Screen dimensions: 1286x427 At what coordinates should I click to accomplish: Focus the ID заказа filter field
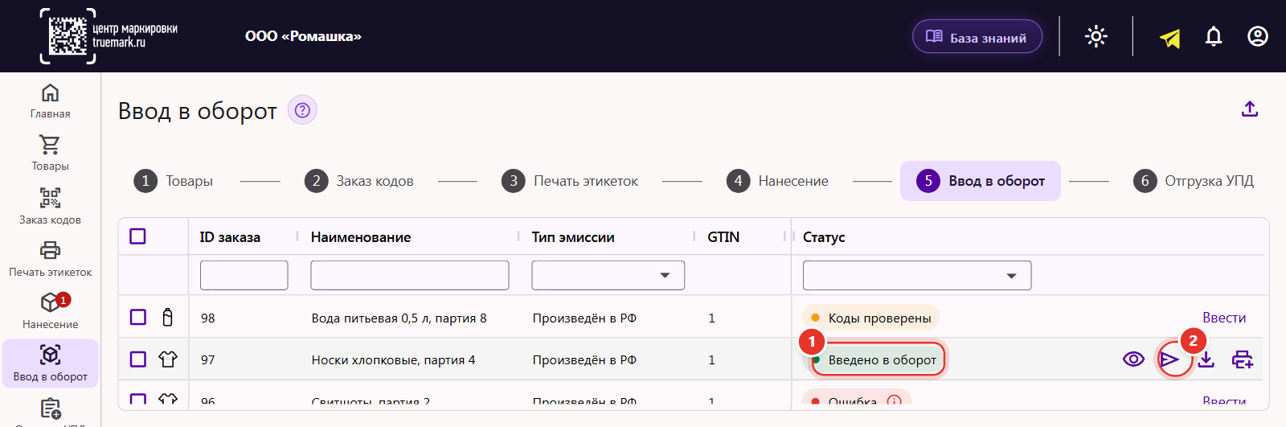(x=244, y=275)
